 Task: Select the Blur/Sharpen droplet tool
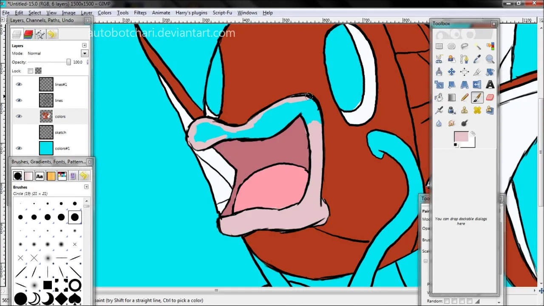point(439,123)
